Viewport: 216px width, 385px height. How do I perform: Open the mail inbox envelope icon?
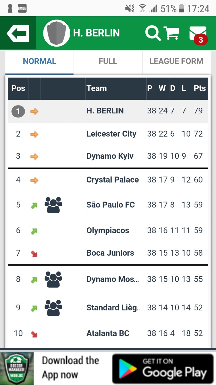[x=198, y=33]
